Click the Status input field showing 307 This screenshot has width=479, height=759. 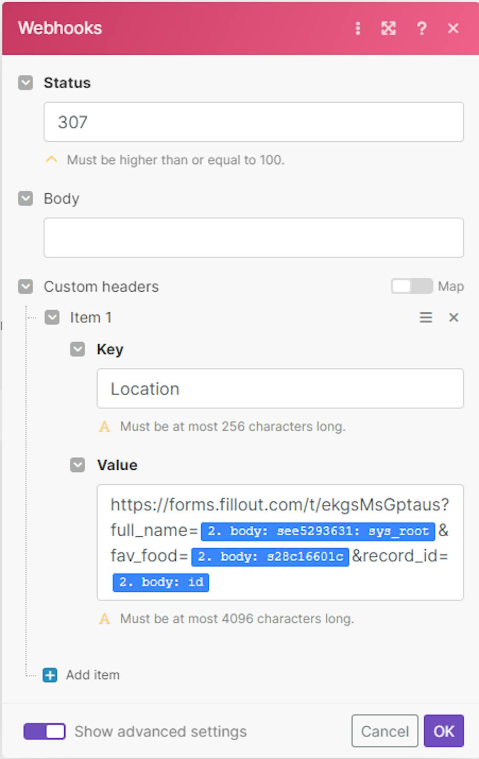point(253,122)
